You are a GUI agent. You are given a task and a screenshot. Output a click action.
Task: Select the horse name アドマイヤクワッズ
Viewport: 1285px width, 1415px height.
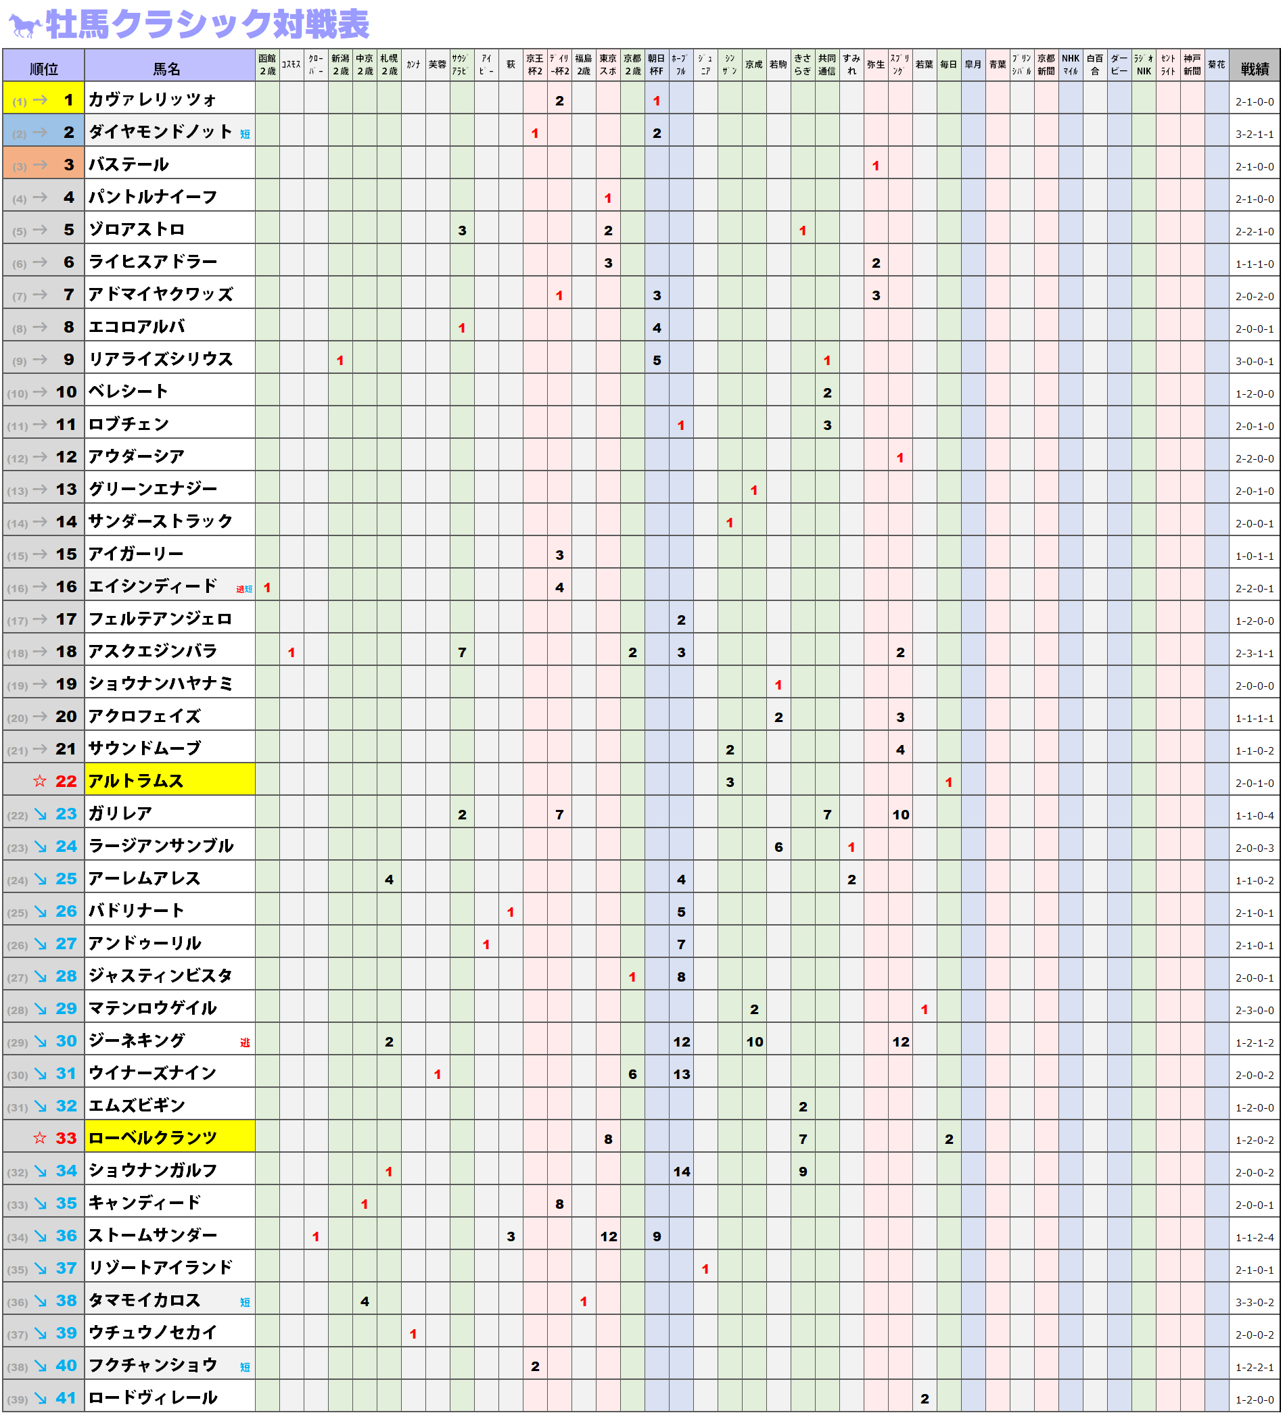coord(161,295)
